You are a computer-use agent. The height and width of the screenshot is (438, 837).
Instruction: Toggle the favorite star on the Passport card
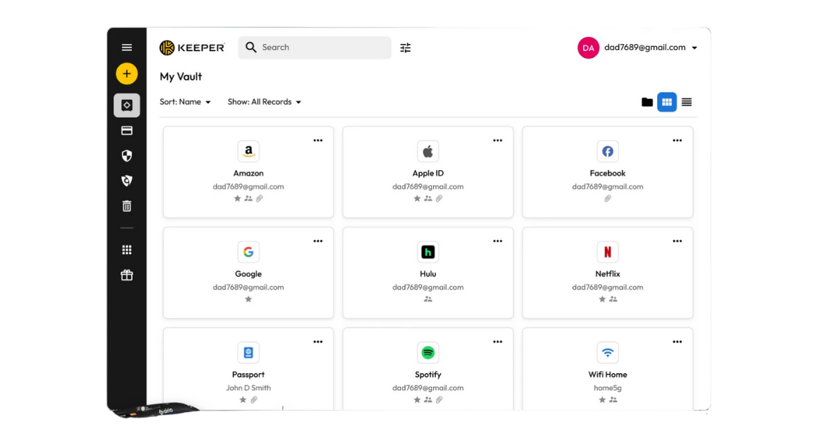point(243,400)
